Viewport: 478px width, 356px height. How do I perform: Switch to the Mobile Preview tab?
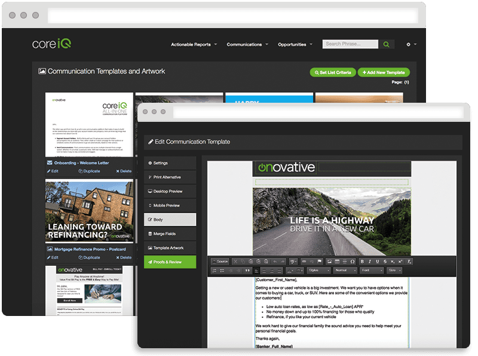(170, 205)
